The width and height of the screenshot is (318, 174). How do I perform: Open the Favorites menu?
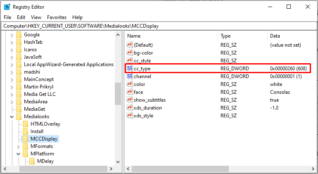coord(57,17)
